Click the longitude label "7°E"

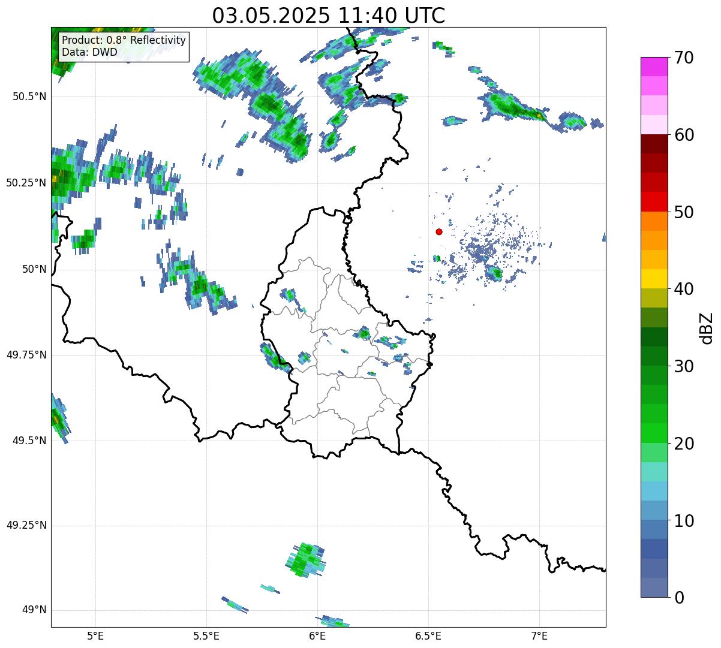[539, 635]
